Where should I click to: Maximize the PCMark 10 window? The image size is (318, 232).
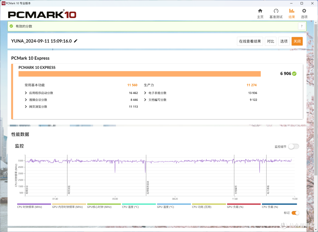coord(302,3)
